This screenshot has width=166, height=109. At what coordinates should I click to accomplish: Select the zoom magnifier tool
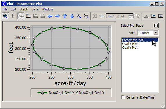[5, 16]
